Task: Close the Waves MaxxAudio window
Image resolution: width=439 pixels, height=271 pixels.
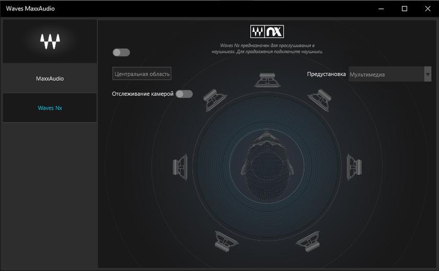Action: (427, 8)
